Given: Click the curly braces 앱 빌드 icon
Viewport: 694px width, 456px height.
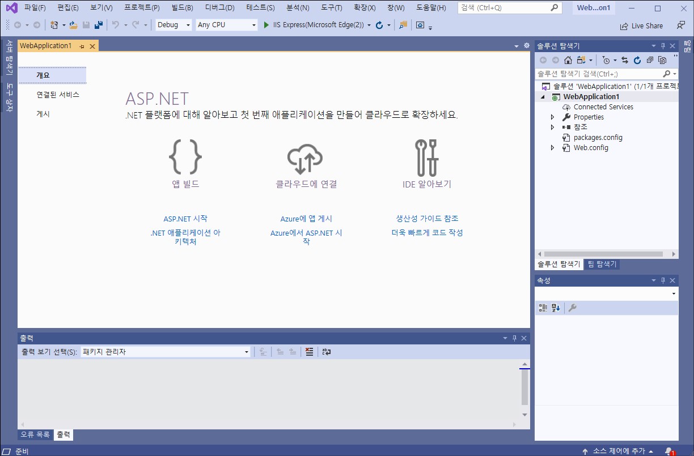Looking at the screenshot, I should tap(185, 157).
